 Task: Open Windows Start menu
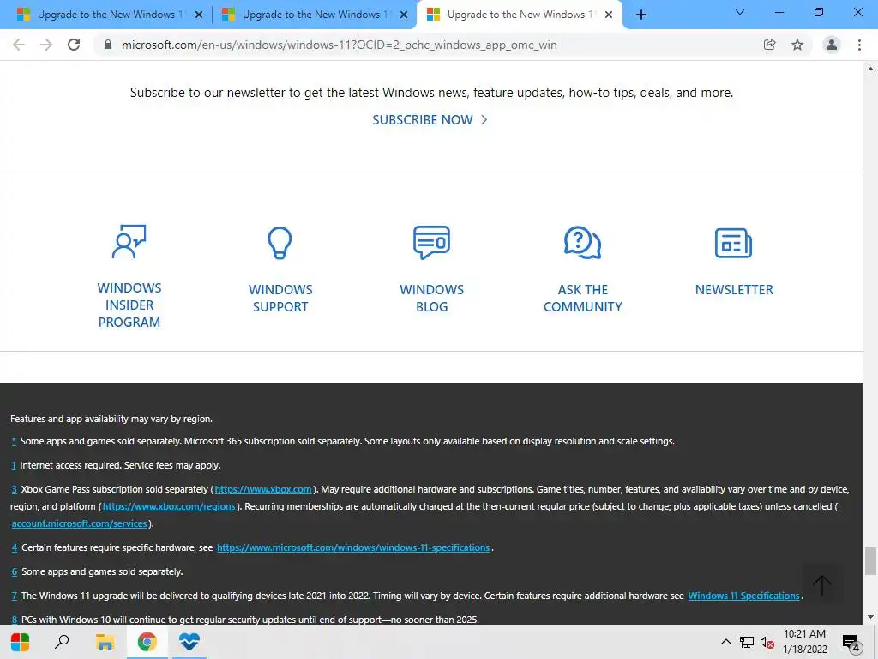coord(21,642)
